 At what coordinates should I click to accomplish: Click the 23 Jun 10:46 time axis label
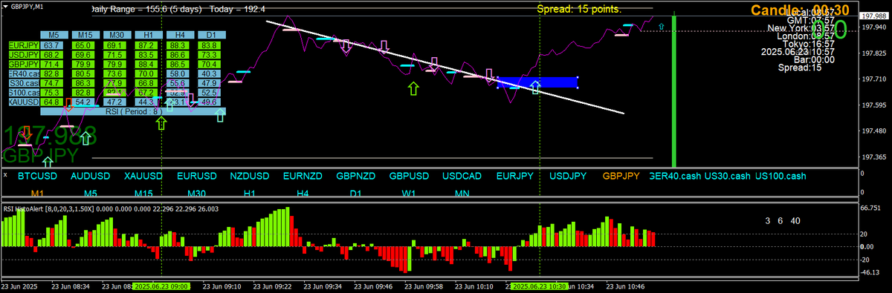[x=626, y=286]
